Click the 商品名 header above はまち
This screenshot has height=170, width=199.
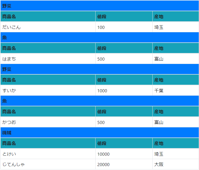pyautogui.click(x=48, y=48)
